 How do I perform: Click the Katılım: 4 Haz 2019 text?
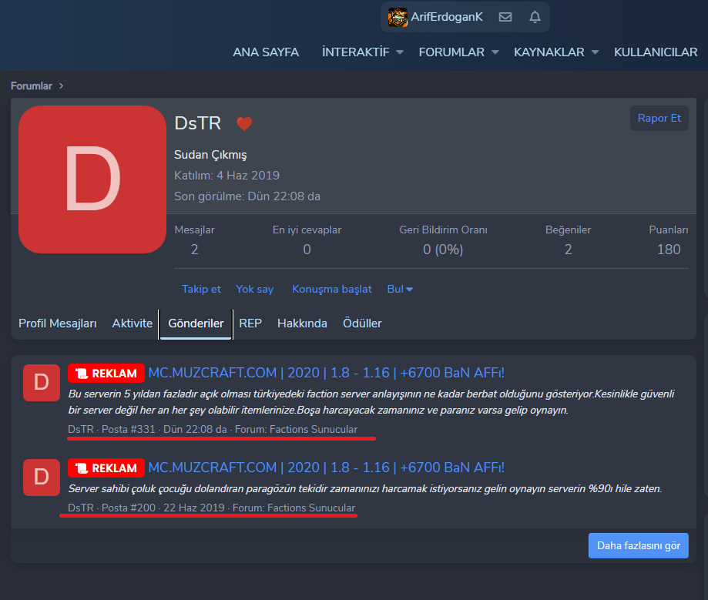pyautogui.click(x=226, y=176)
